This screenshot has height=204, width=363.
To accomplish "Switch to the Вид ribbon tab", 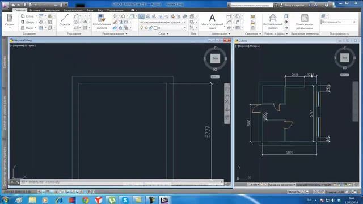I will 100,10.
